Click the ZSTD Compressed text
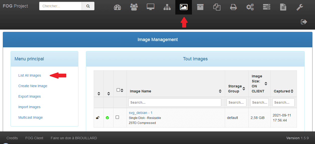This screenshot has height=144, width=315. tap(142, 123)
